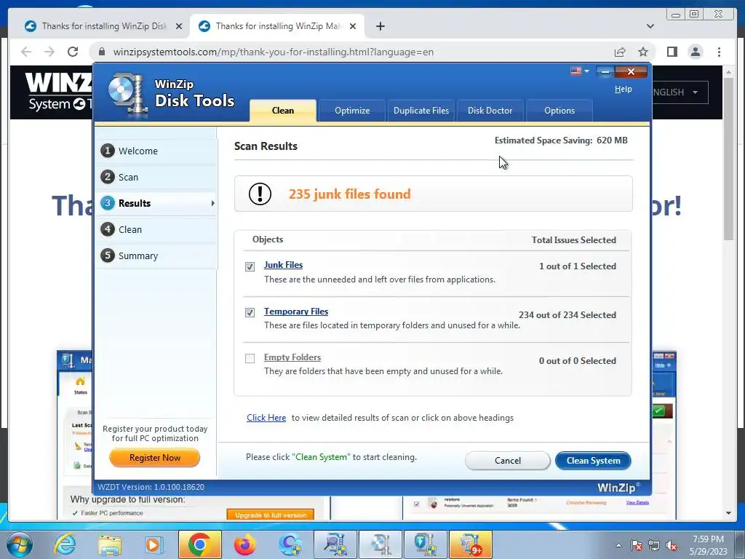This screenshot has width=745, height=559.
Task: Open the Temporary Files details link
Action: pos(296,312)
